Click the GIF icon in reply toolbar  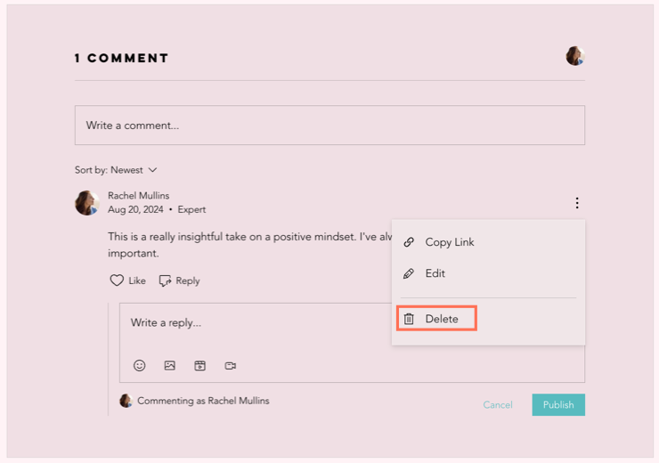click(200, 365)
